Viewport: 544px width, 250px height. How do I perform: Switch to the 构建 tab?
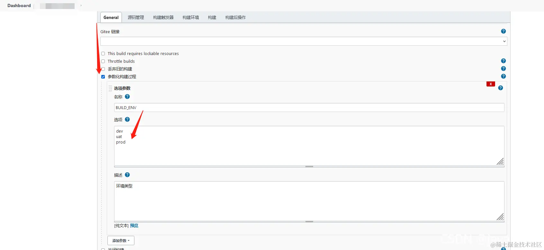[212, 17]
